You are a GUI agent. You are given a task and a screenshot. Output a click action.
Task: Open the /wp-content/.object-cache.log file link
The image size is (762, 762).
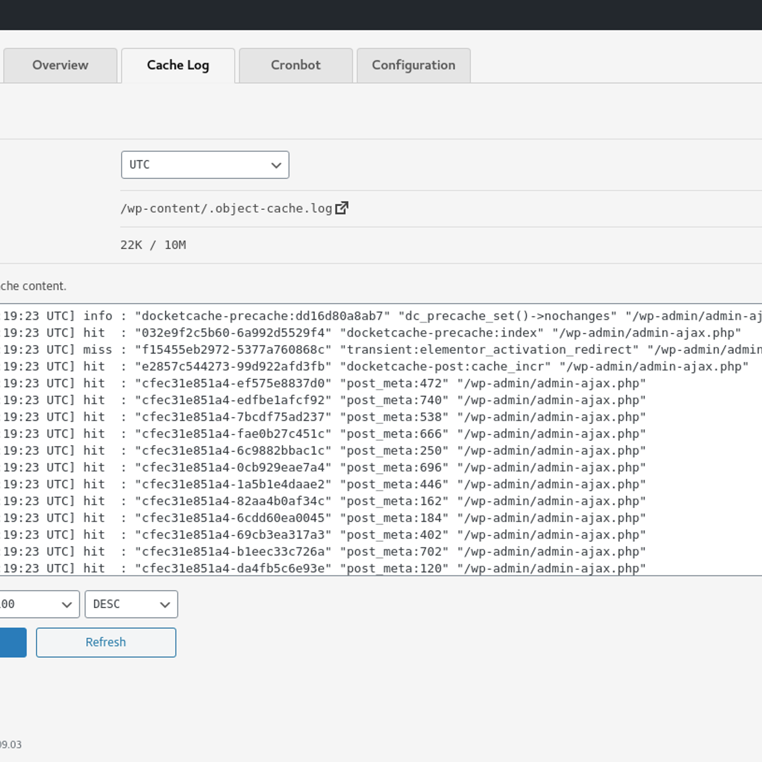tap(226, 209)
